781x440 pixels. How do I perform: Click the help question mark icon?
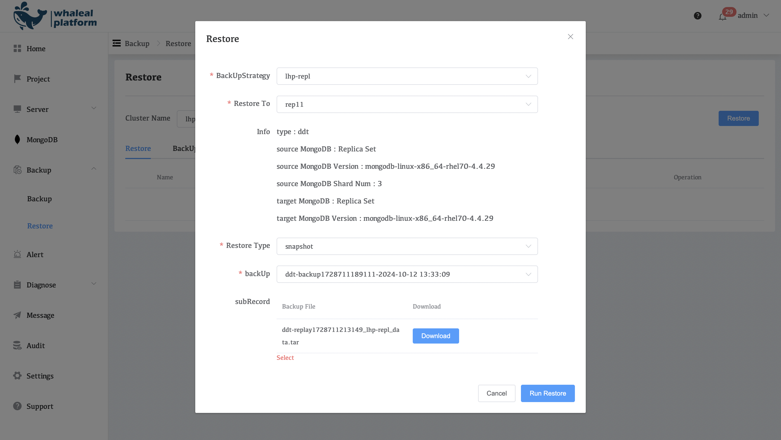(697, 15)
